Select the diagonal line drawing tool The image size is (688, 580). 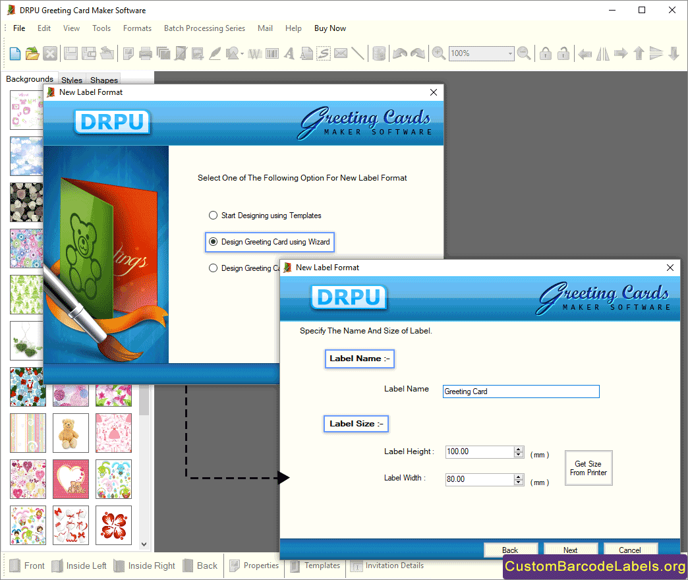pyautogui.click(x=358, y=53)
